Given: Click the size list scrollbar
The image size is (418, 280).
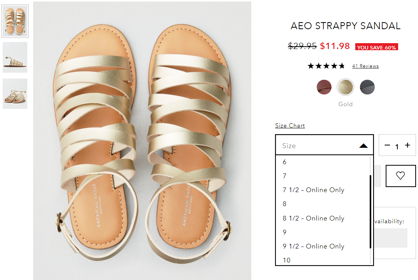Looking at the screenshot, I should tap(370, 212).
